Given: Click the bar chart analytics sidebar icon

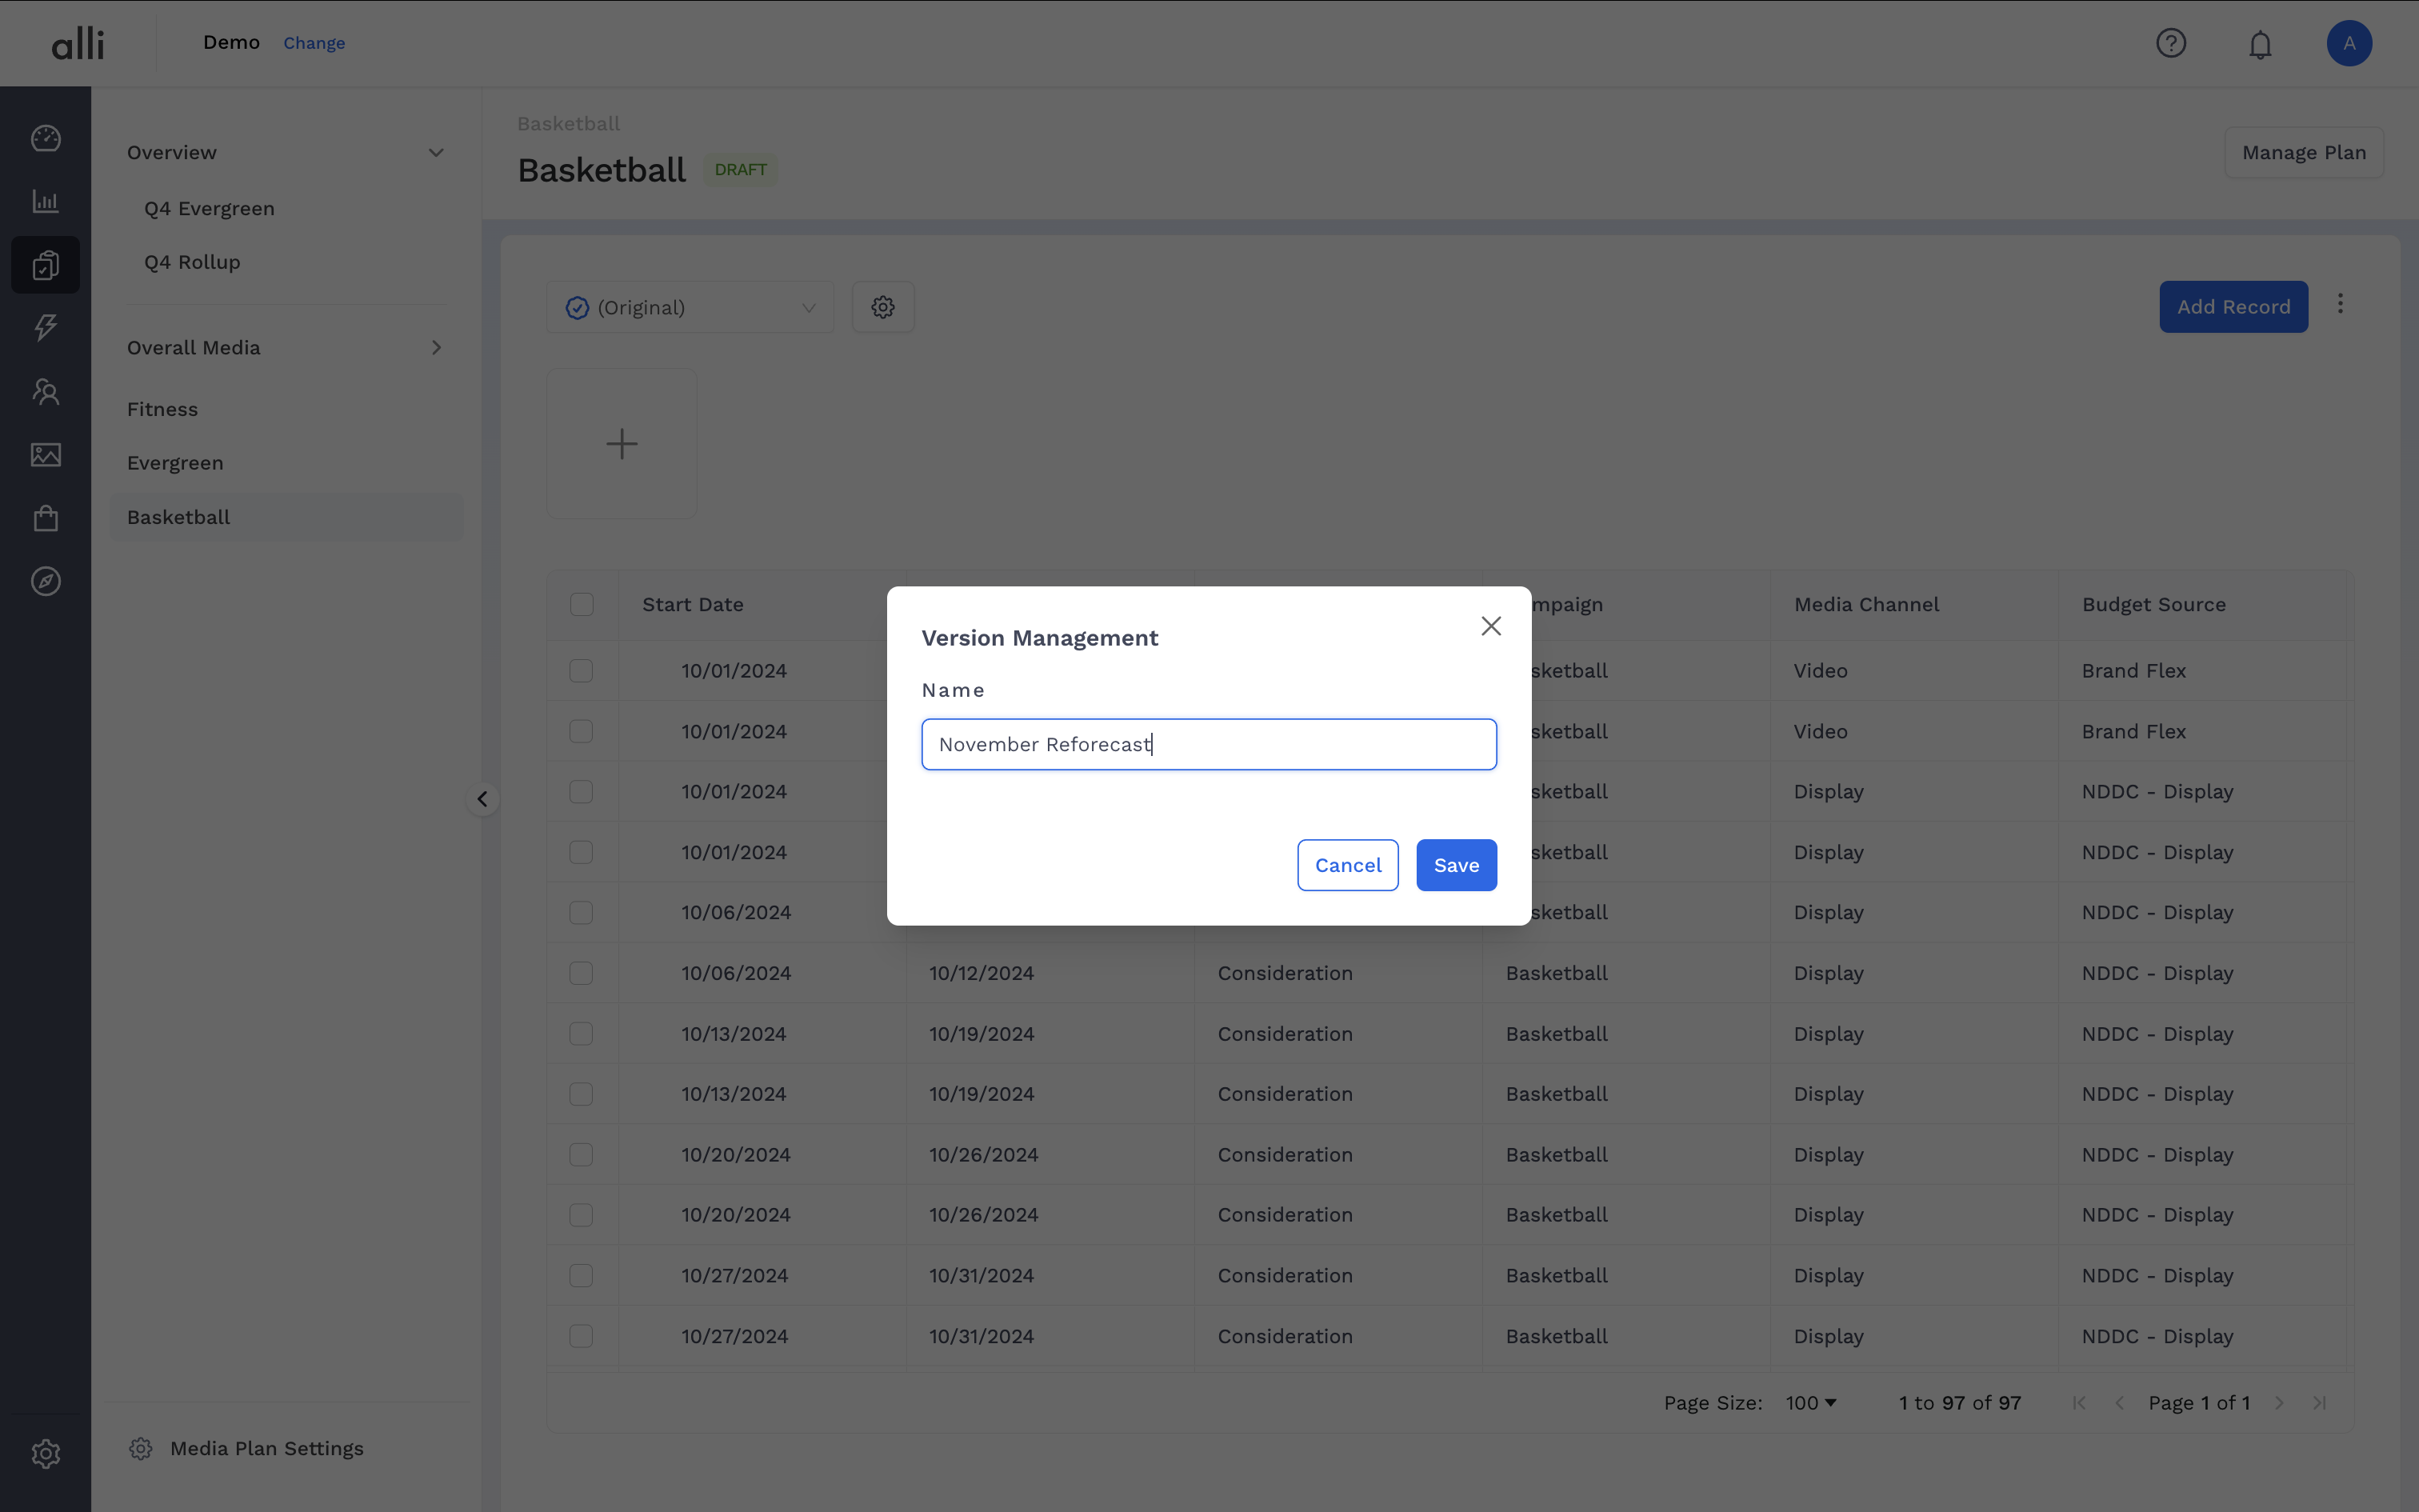Looking at the screenshot, I should click(x=46, y=201).
